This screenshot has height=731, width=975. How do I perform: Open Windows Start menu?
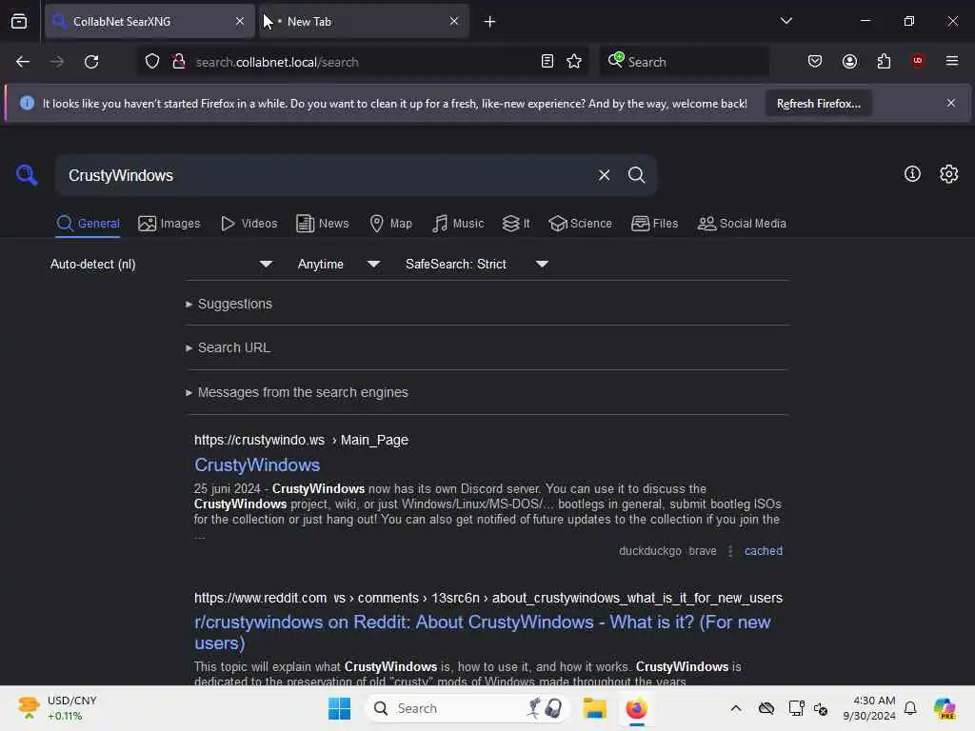pyautogui.click(x=340, y=708)
